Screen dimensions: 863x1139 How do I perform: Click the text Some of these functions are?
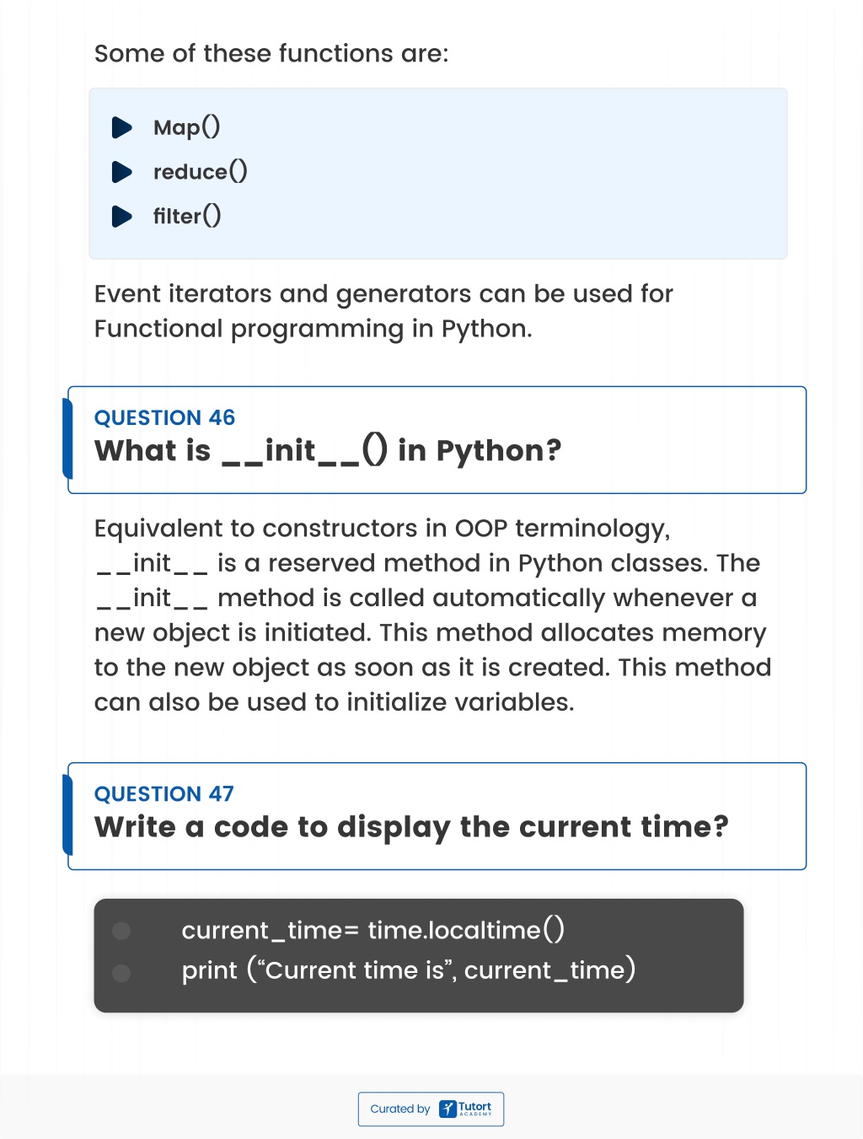(271, 53)
